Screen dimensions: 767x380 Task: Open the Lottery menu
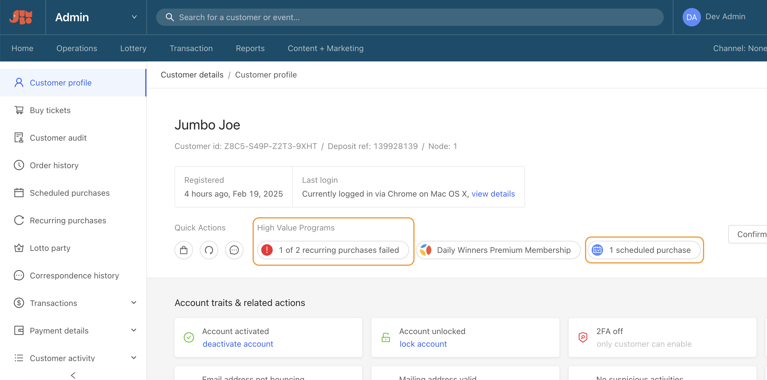[x=133, y=48]
